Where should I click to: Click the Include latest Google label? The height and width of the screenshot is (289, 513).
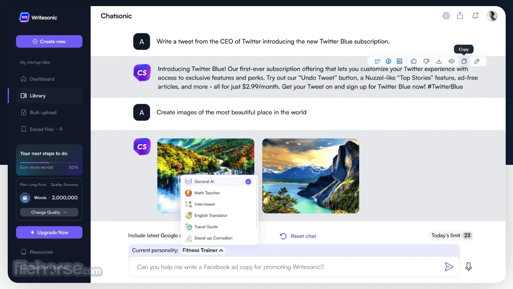(154, 236)
